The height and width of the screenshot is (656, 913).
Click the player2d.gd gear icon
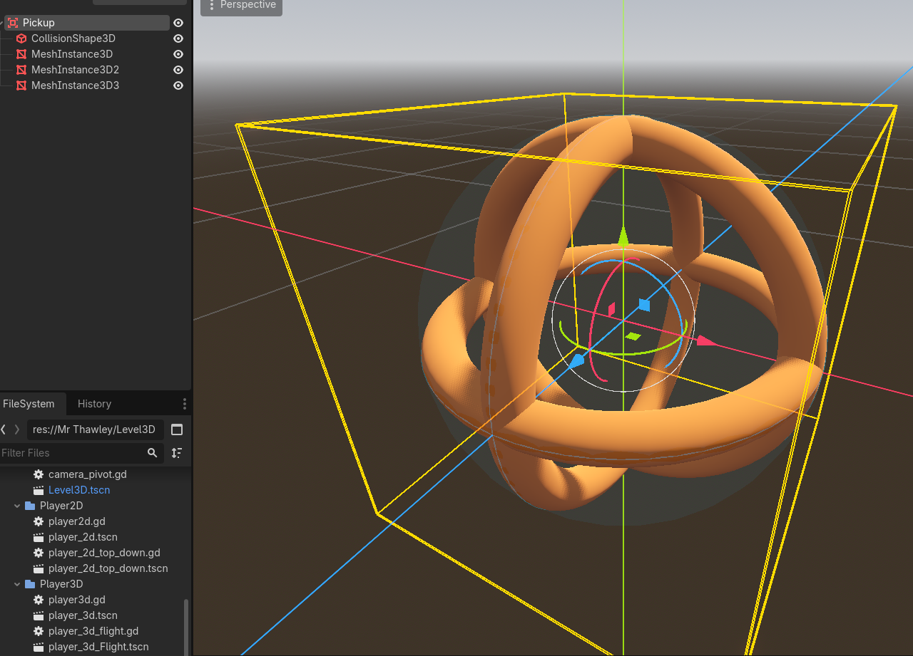click(39, 521)
